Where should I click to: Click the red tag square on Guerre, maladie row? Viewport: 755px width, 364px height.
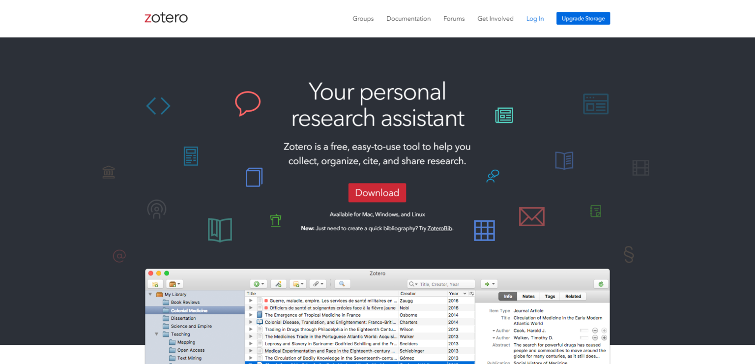(266, 301)
